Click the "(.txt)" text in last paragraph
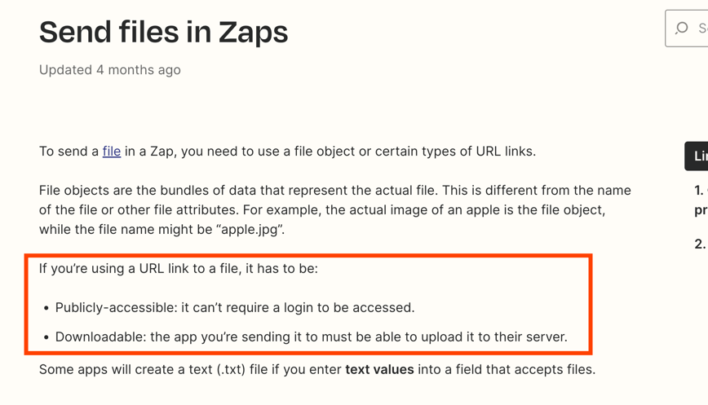Screen dimensions: 708x405 point(231,369)
